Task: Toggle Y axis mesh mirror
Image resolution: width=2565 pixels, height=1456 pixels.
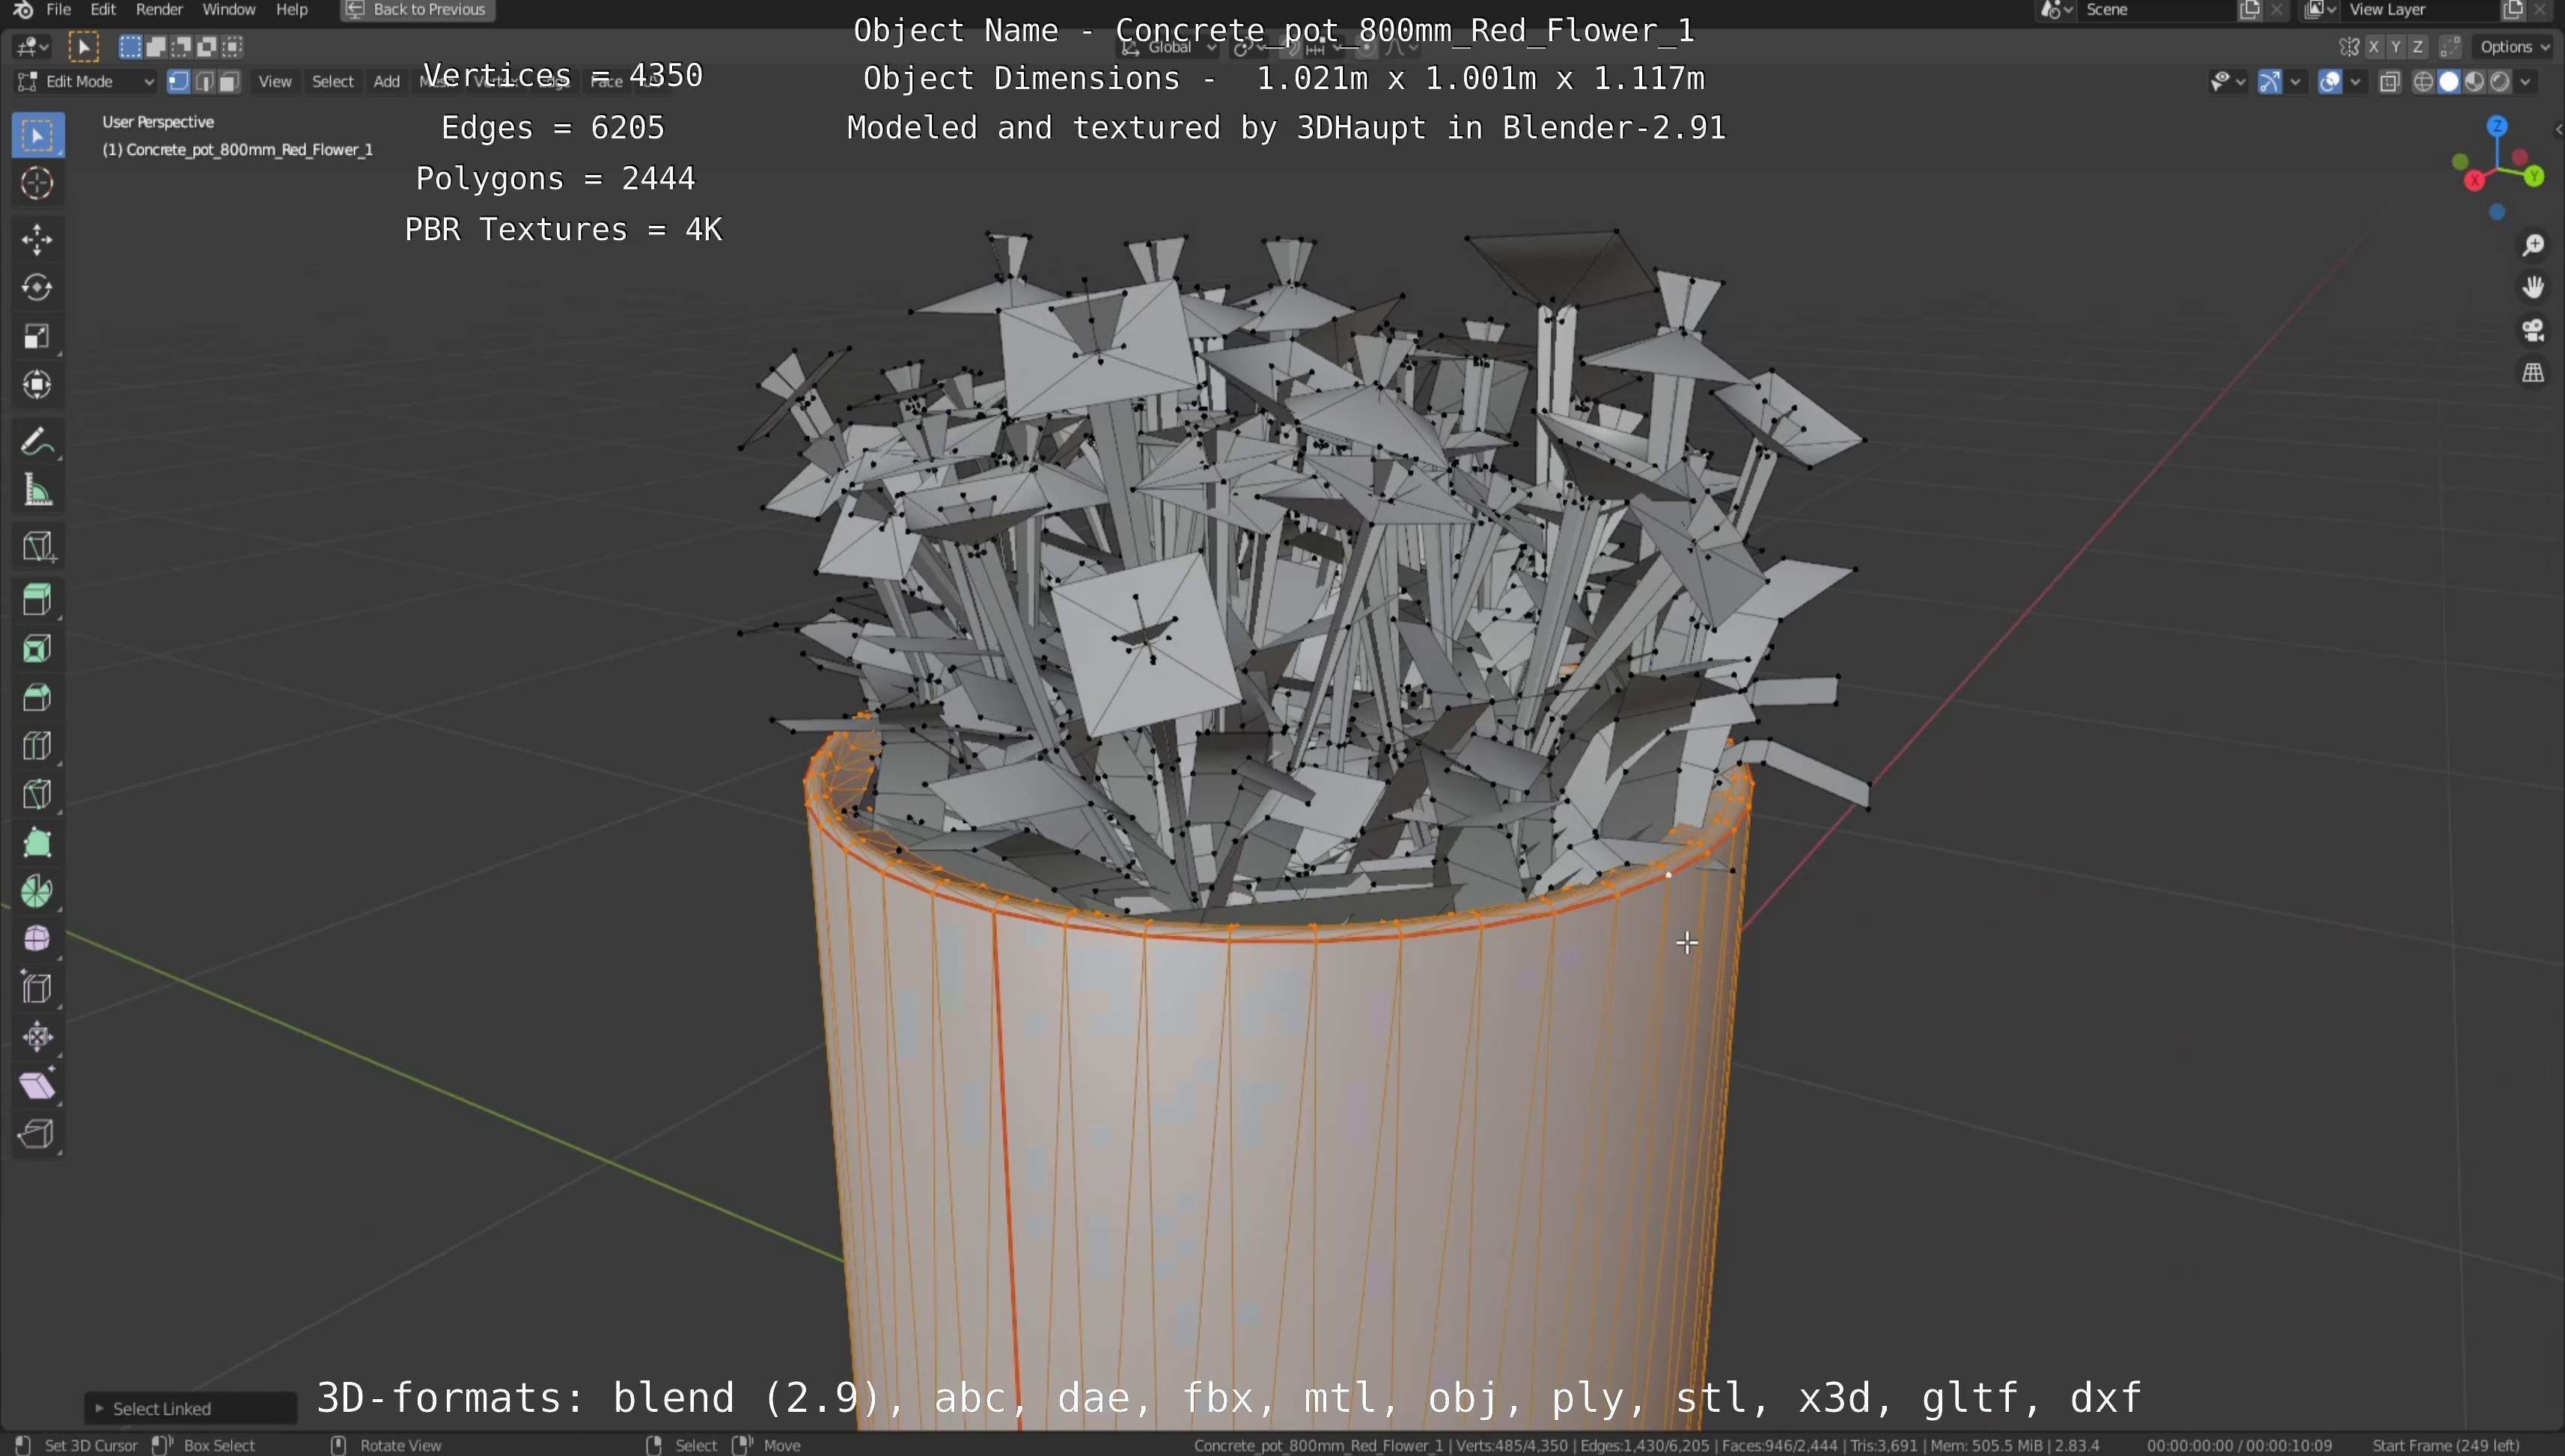Action: pyautogui.click(x=2395, y=47)
